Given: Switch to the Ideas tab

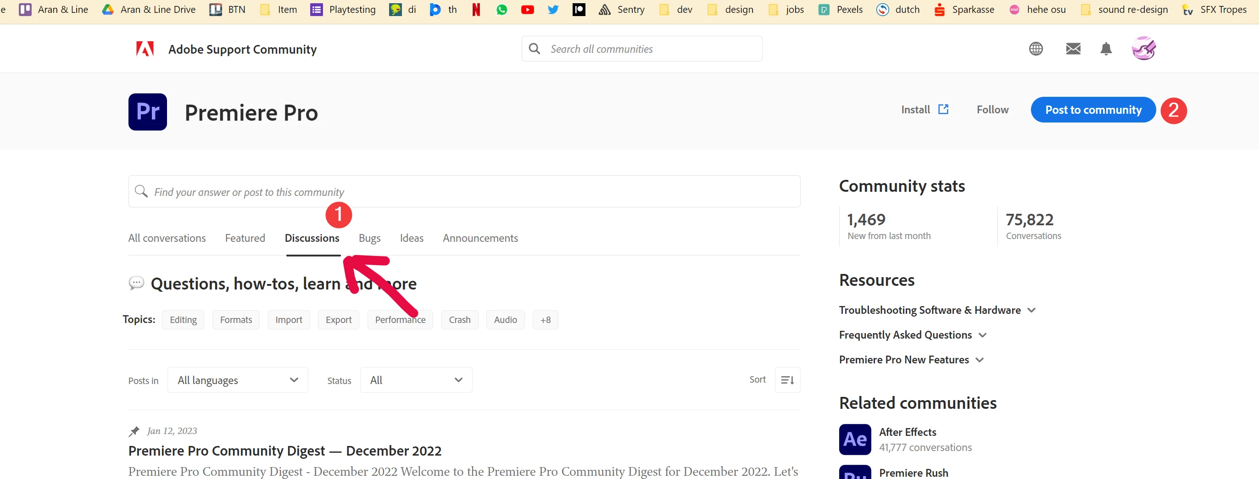Looking at the screenshot, I should pos(412,238).
